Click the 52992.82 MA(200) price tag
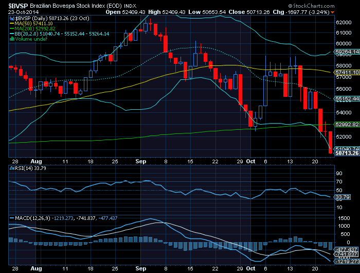 click(347, 125)
